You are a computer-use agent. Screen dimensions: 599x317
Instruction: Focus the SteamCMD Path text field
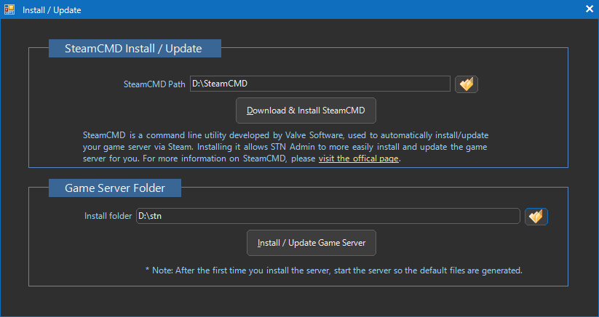pos(319,84)
